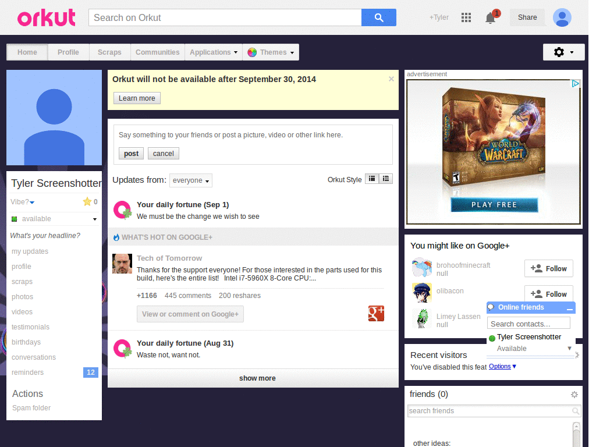The height and width of the screenshot is (447, 596).
Task: Open the Spam folder link
Action: tap(31, 408)
